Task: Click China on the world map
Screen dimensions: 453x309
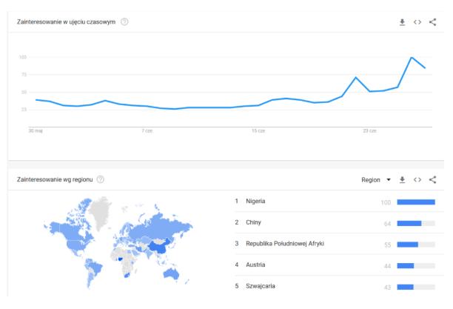Action: 155,247
